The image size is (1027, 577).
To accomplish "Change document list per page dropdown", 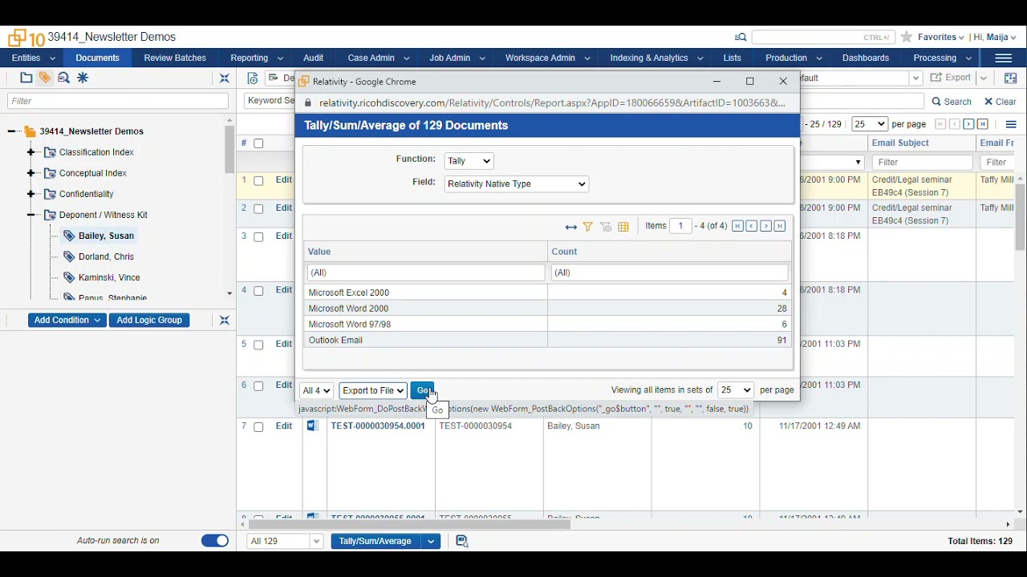I will pyautogui.click(x=870, y=124).
